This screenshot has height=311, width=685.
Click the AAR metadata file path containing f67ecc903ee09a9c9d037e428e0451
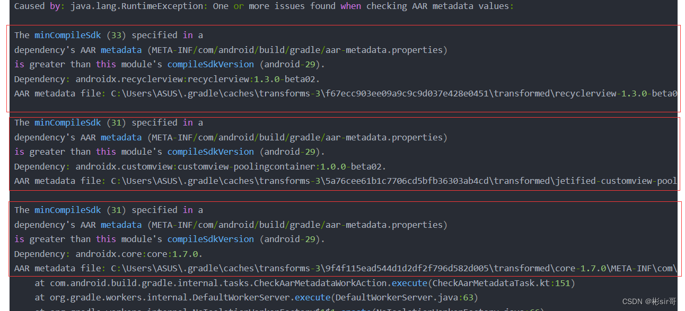click(346, 93)
